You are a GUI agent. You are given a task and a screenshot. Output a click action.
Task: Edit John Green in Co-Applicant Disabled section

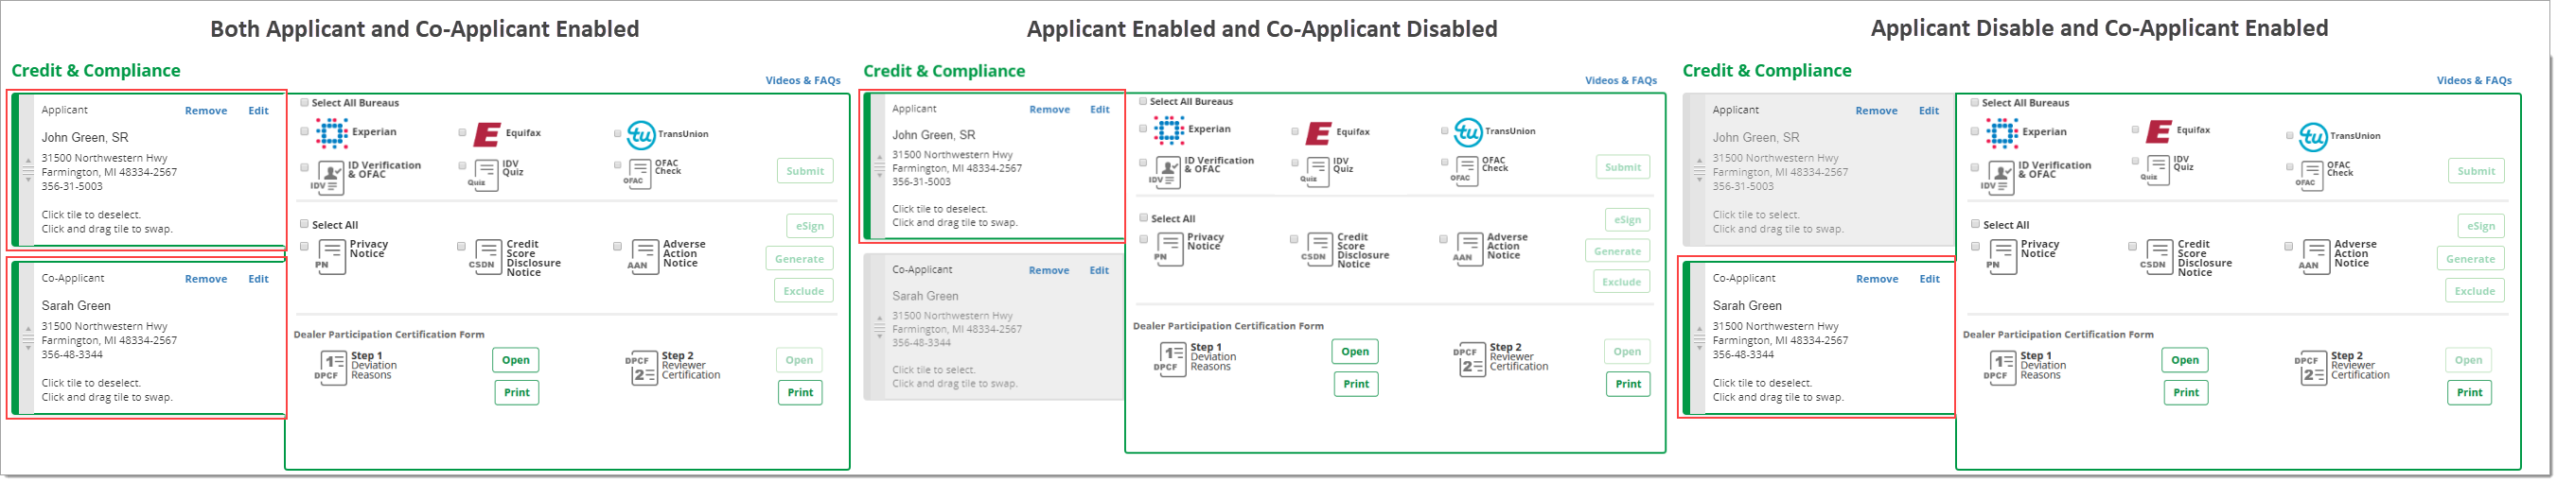(1100, 110)
